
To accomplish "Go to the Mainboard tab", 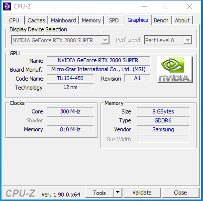I will 63,20.
